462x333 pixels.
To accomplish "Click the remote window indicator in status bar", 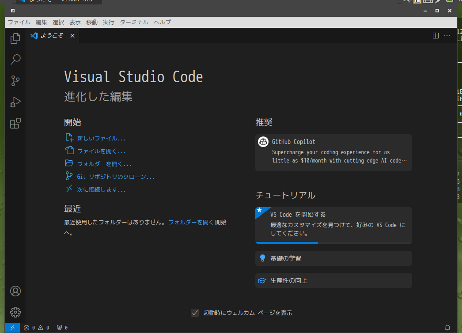I will [12, 328].
